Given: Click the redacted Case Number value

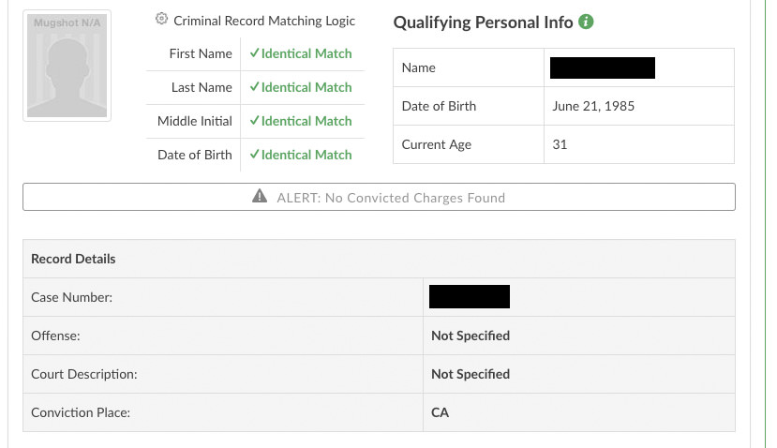Looking at the screenshot, I should click(469, 297).
